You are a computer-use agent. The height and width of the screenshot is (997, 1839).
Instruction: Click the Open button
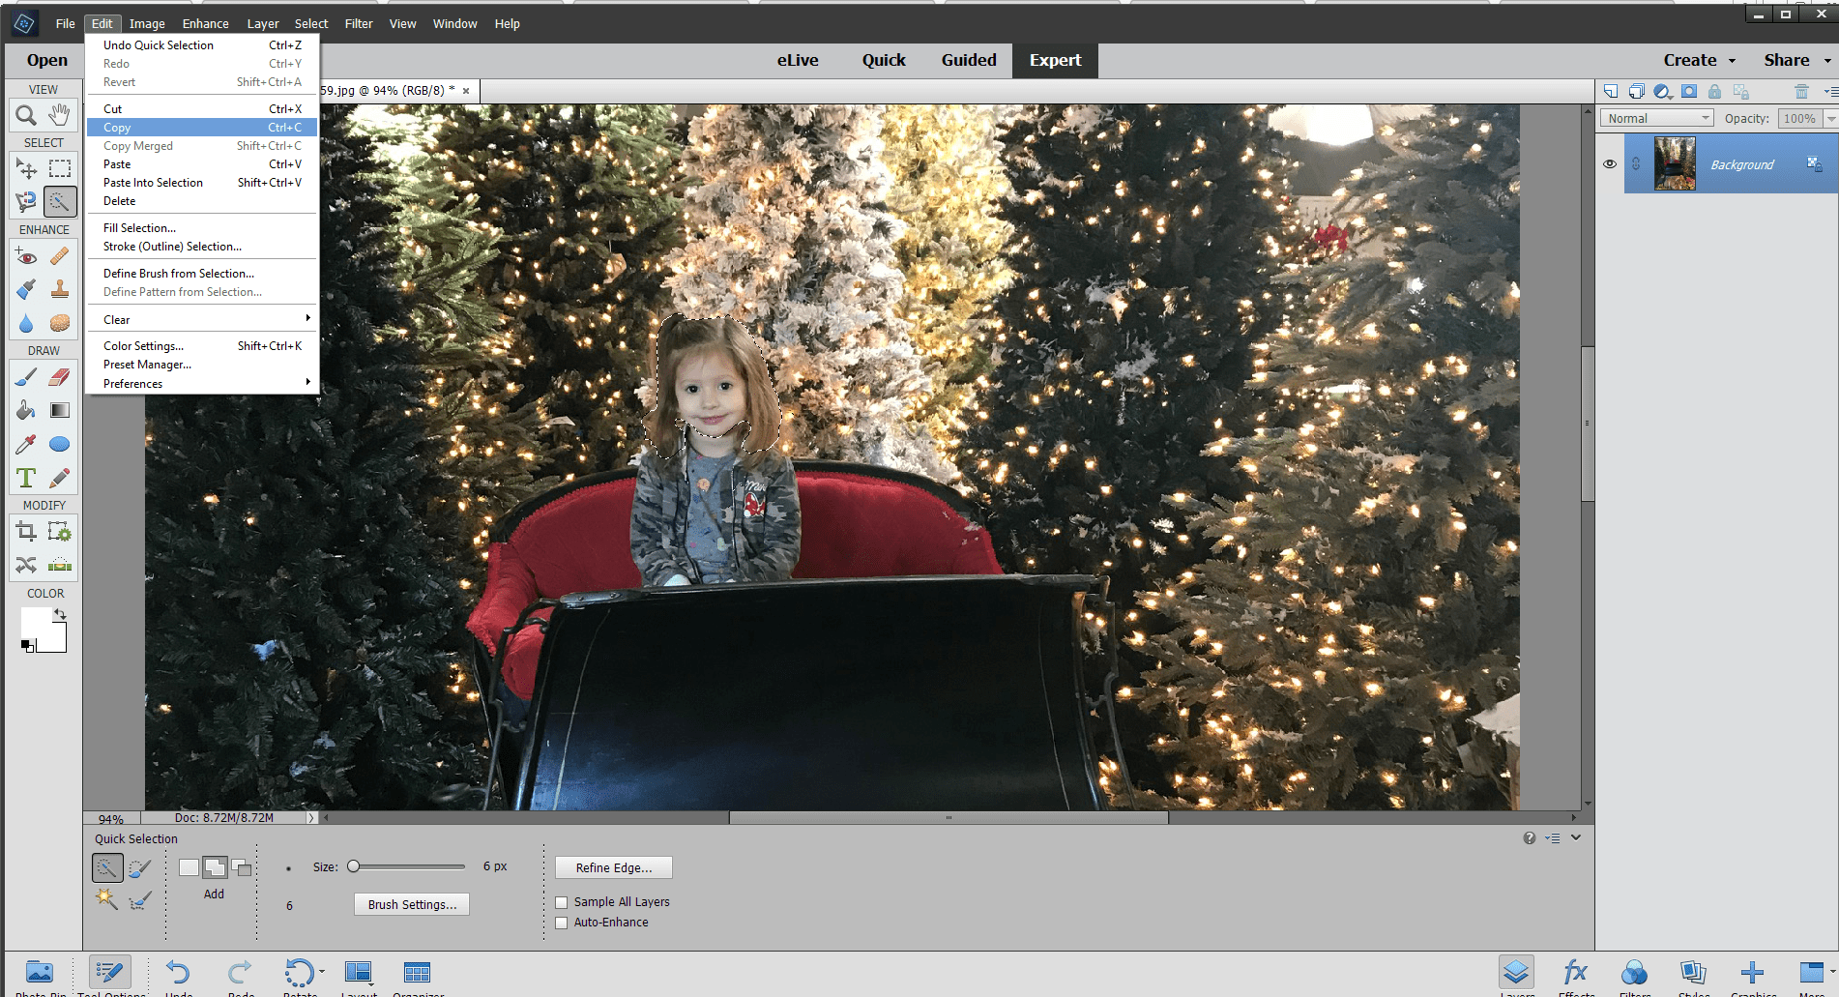tap(46, 60)
